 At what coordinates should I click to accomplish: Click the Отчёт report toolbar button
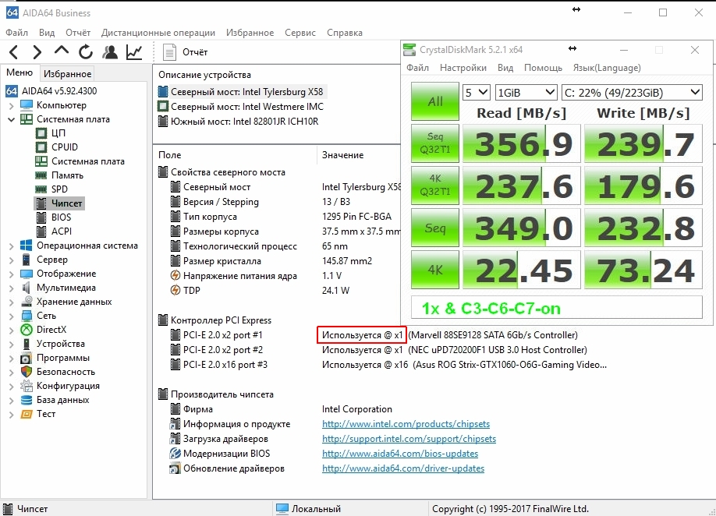[x=186, y=52]
